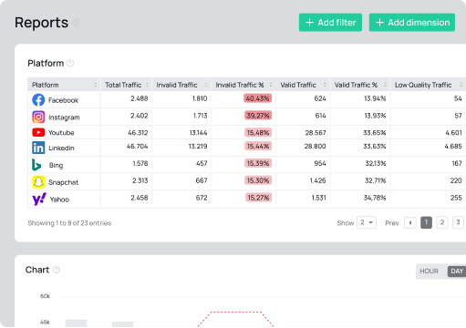Click the Facebook platform name

63,100
